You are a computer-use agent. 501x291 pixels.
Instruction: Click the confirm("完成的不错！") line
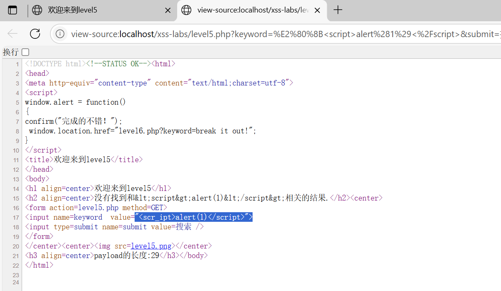74,121
